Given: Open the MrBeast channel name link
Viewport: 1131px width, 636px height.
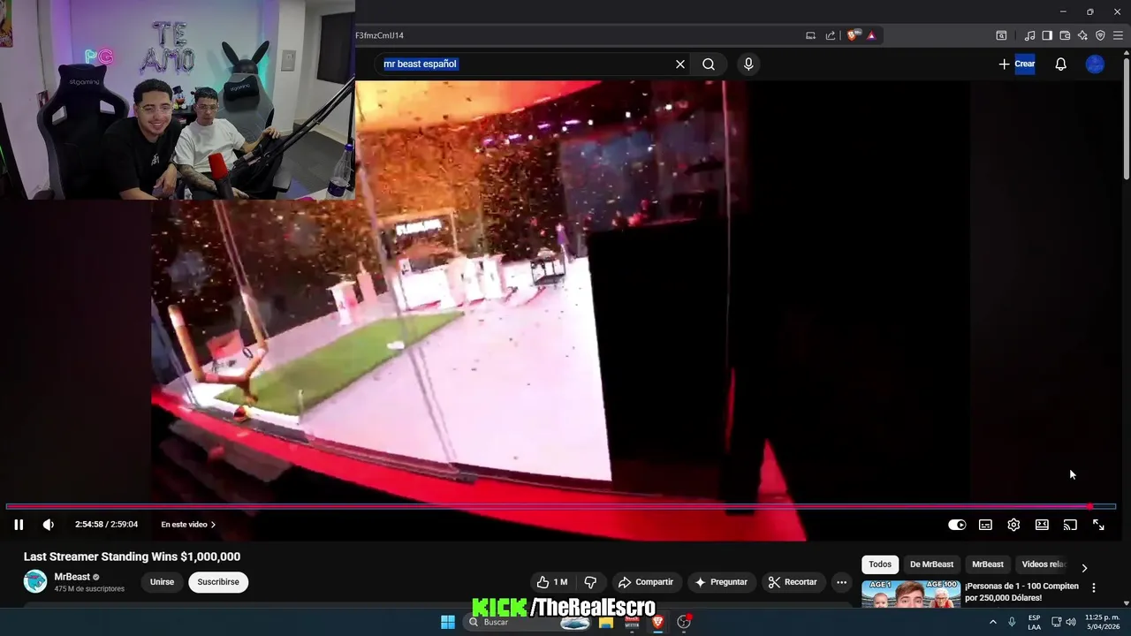Looking at the screenshot, I should 72,577.
